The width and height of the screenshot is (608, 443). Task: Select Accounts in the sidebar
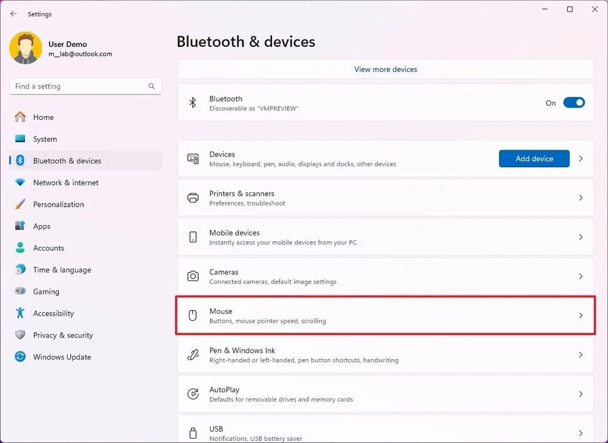[x=48, y=248]
